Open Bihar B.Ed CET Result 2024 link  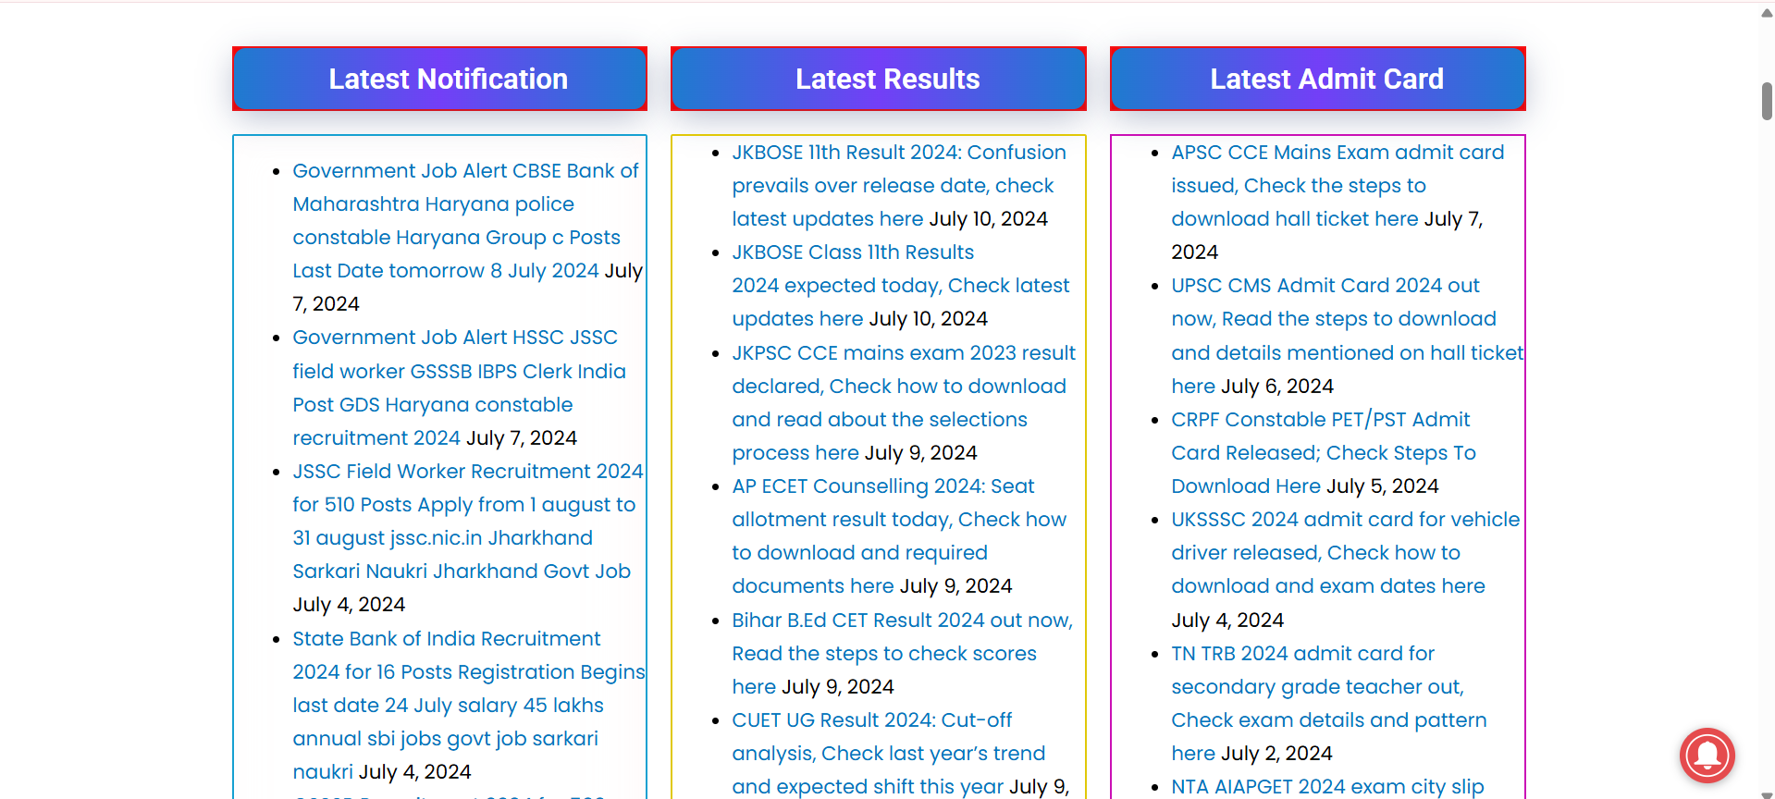pos(901,621)
